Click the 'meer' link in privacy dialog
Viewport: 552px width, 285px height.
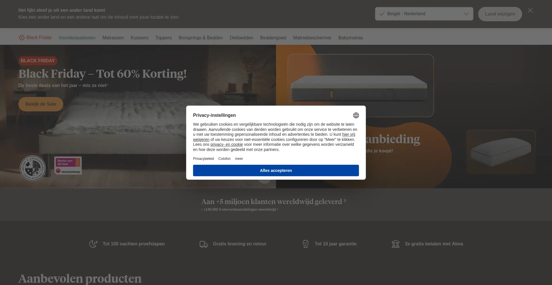[x=239, y=159]
